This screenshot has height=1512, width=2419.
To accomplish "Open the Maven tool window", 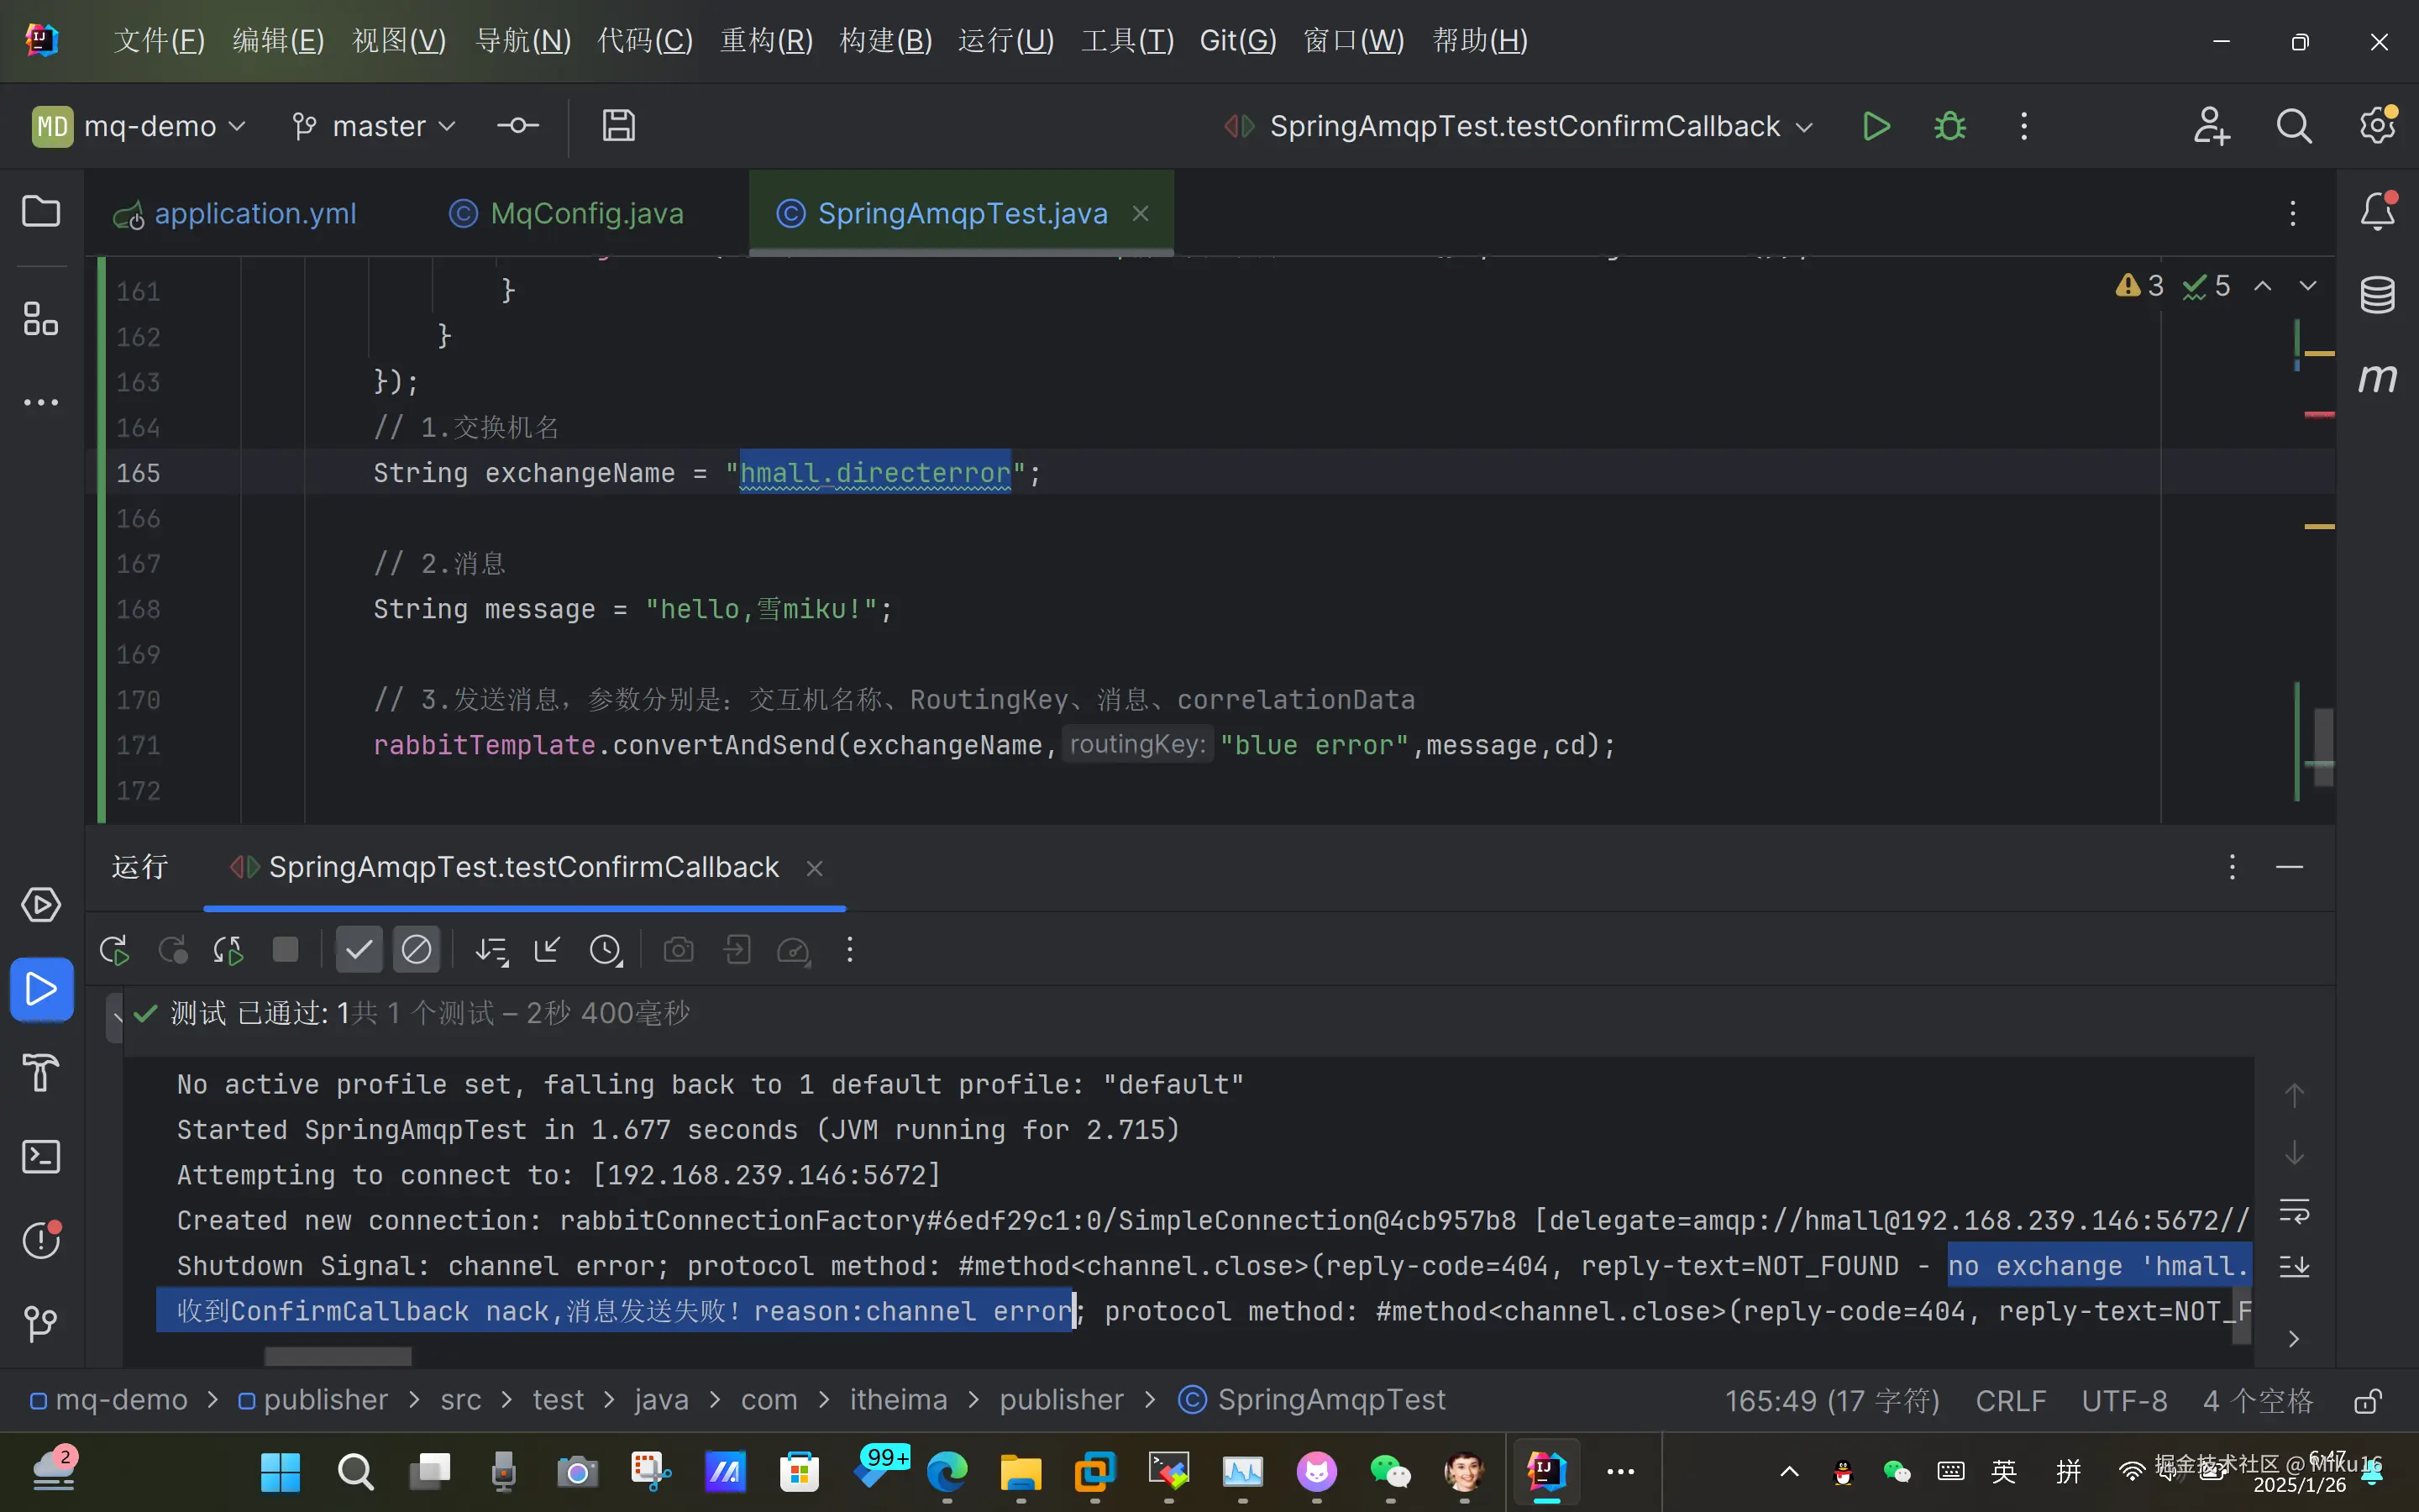I will [2377, 378].
